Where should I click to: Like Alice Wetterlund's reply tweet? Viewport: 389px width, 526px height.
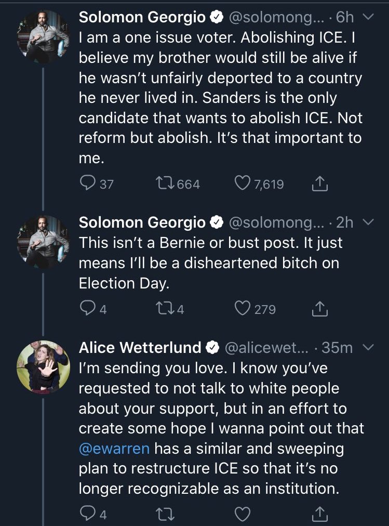point(243,515)
